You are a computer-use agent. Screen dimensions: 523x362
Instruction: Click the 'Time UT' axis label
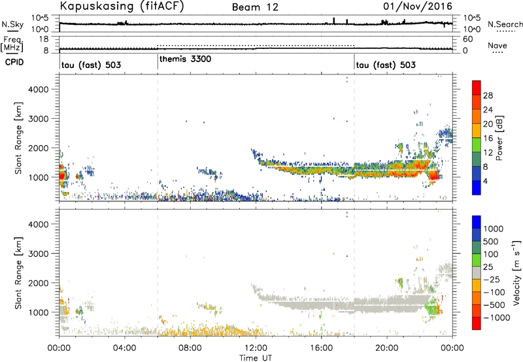tap(256, 358)
